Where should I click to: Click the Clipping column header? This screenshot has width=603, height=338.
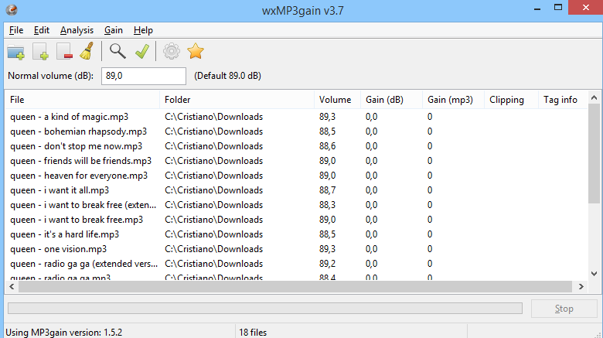[511, 100]
